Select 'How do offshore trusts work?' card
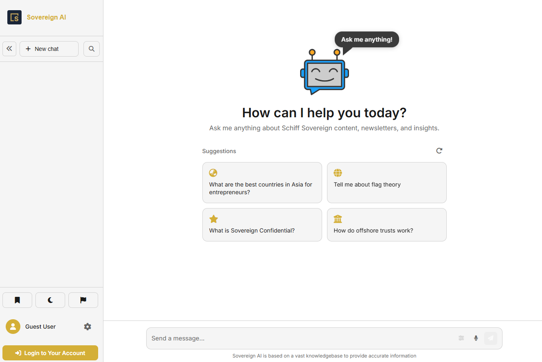This screenshot has width=542, height=362. coord(386,225)
